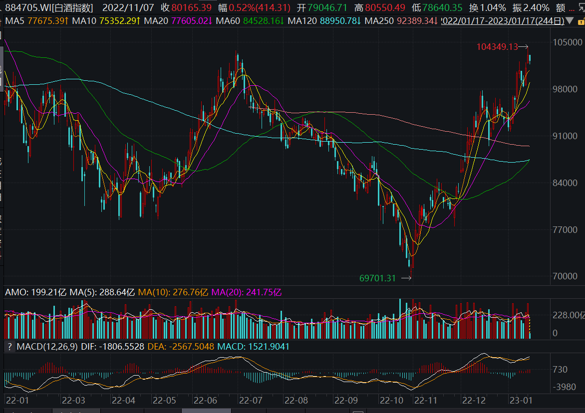This screenshot has height=413, width=585.
Task: Click the opening price 开79046.71
Action: [x=322, y=7]
